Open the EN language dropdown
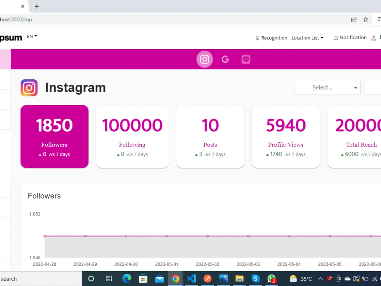The width and height of the screenshot is (381, 286). tap(32, 36)
